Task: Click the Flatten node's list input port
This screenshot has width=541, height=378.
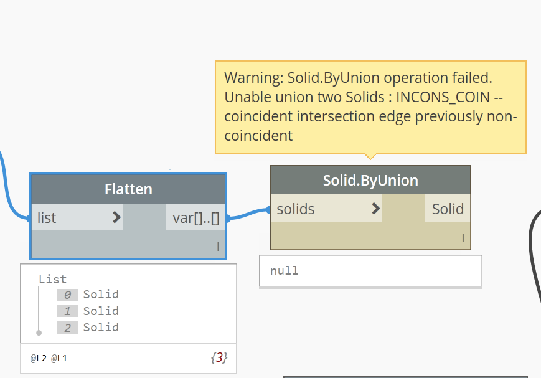Action: pyautogui.click(x=47, y=217)
